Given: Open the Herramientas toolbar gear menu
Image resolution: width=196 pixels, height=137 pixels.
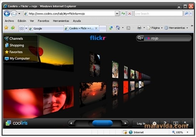Looking at the screenshot, I should (176, 28).
